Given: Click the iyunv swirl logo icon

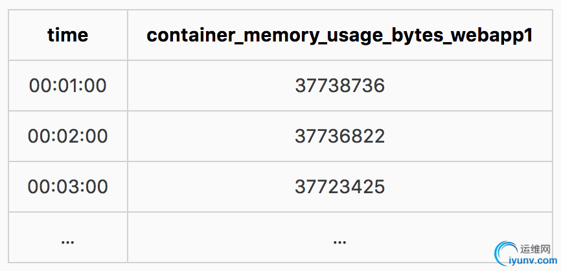Looking at the screenshot, I should [x=506, y=253].
